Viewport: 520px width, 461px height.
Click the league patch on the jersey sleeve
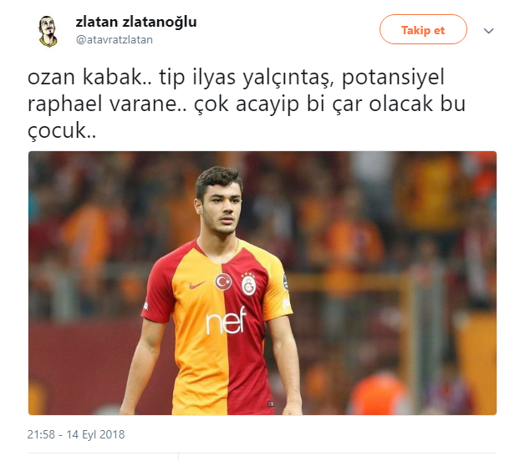(x=285, y=281)
